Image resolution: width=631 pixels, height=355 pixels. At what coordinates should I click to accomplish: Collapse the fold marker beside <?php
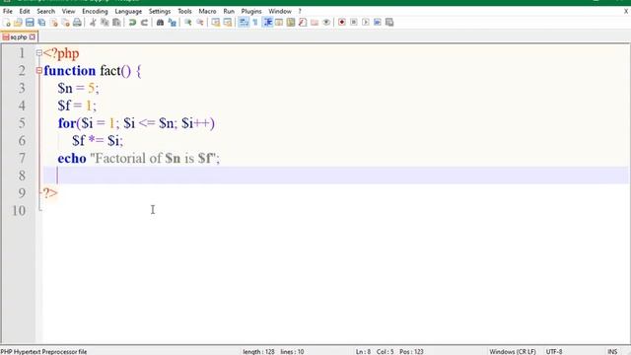pos(39,52)
